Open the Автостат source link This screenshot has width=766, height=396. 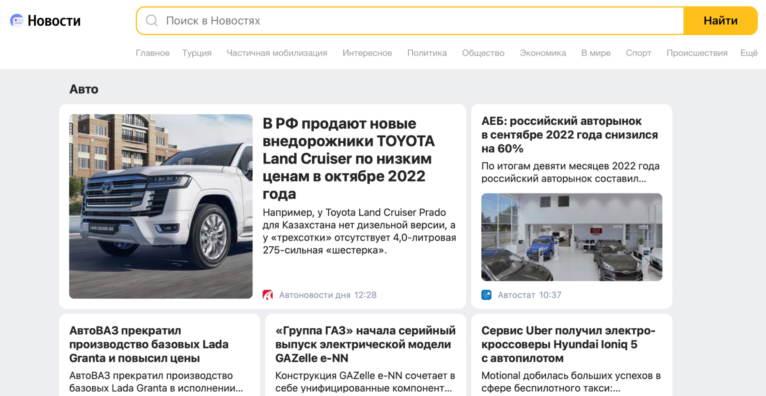pos(517,295)
